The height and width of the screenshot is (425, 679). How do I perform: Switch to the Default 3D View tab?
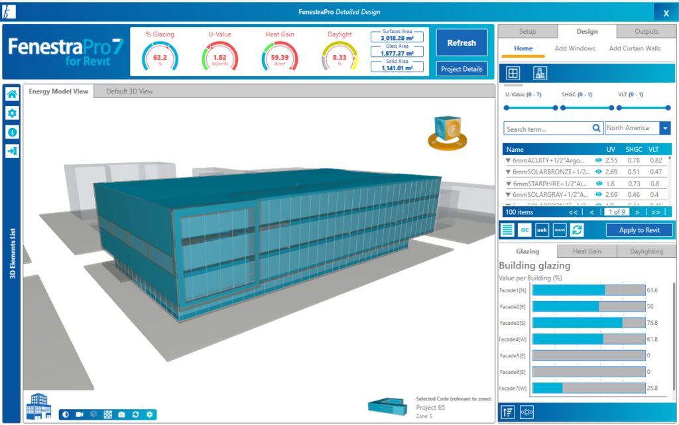click(129, 91)
